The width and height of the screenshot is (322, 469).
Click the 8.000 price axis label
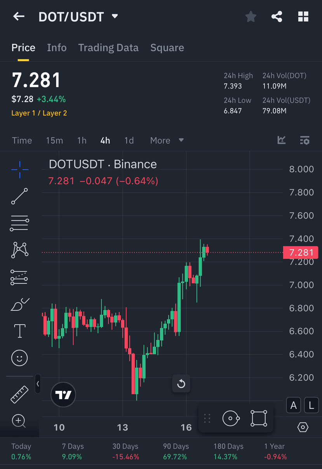pos(301,169)
